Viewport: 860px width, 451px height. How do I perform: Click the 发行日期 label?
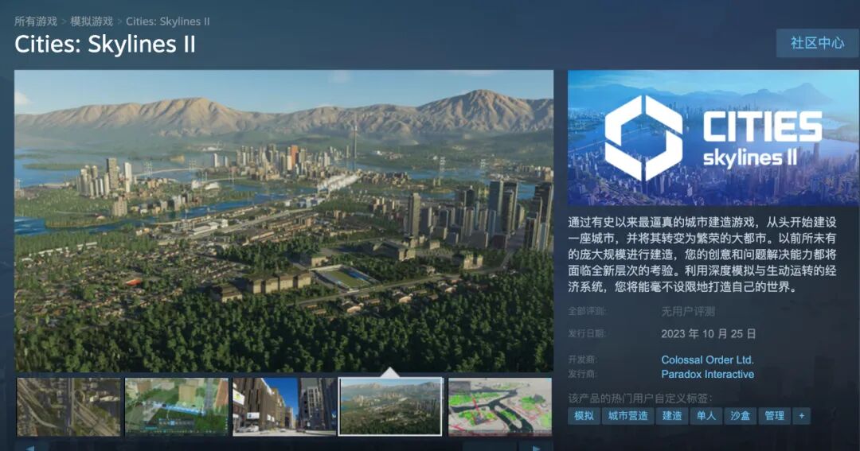[587, 334]
